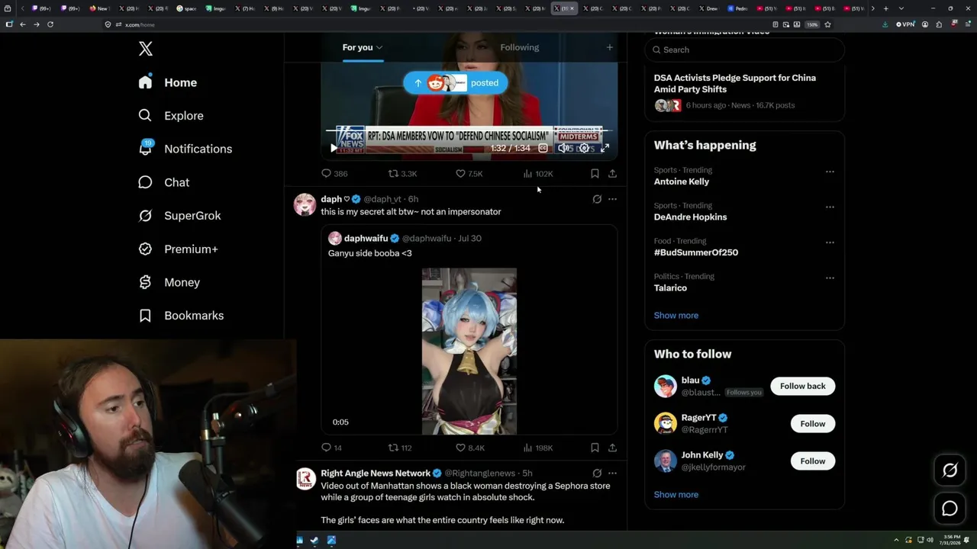Screen dimensions: 977x549
Task: Open daph's profile avatar
Action: click(x=305, y=204)
